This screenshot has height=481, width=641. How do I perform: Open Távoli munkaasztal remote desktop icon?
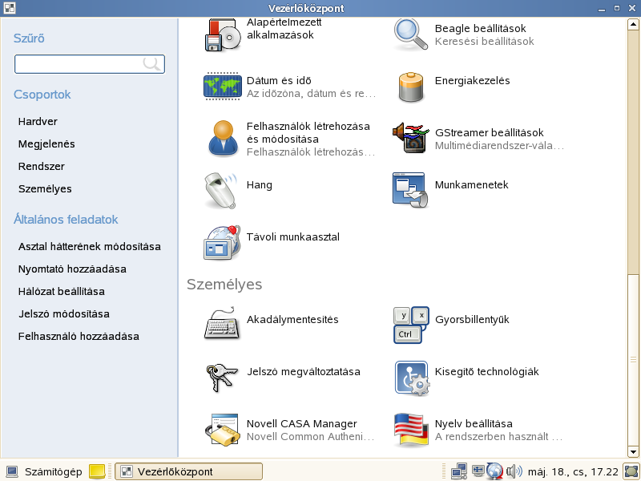click(222, 243)
